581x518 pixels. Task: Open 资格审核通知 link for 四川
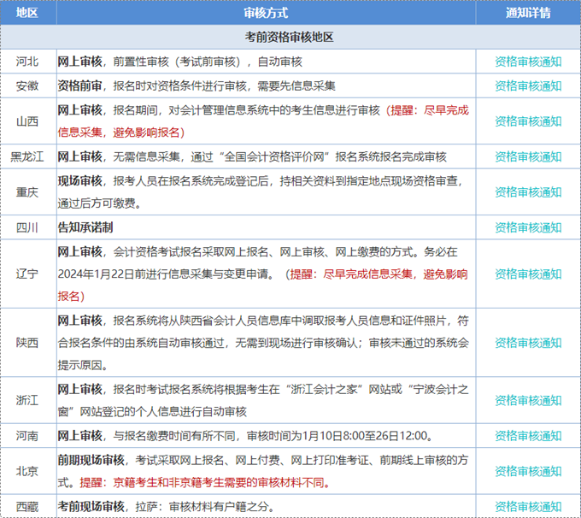528,227
